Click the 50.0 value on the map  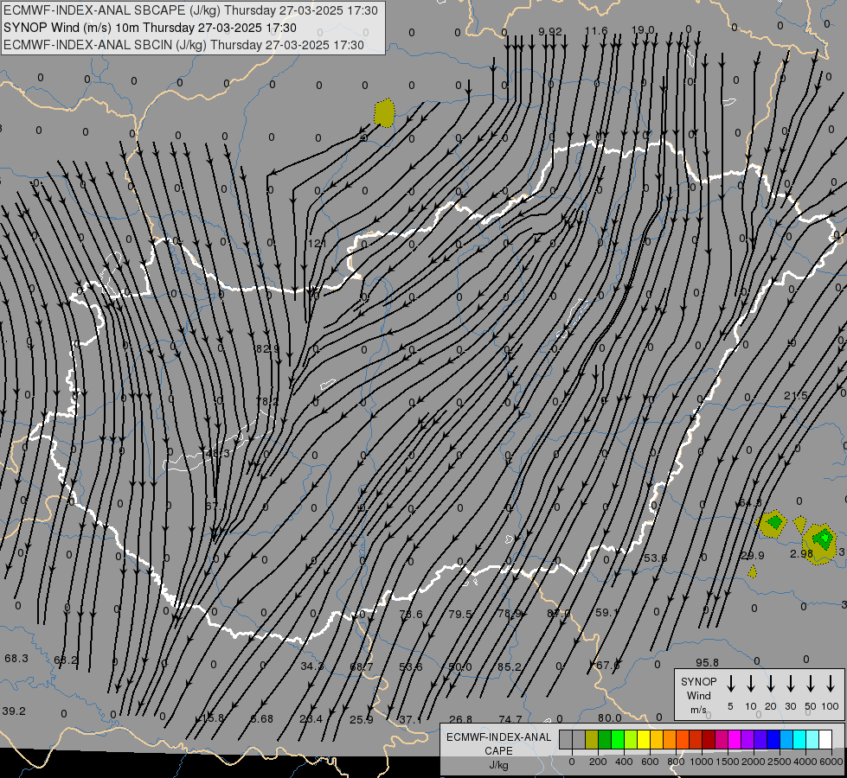tap(459, 667)
